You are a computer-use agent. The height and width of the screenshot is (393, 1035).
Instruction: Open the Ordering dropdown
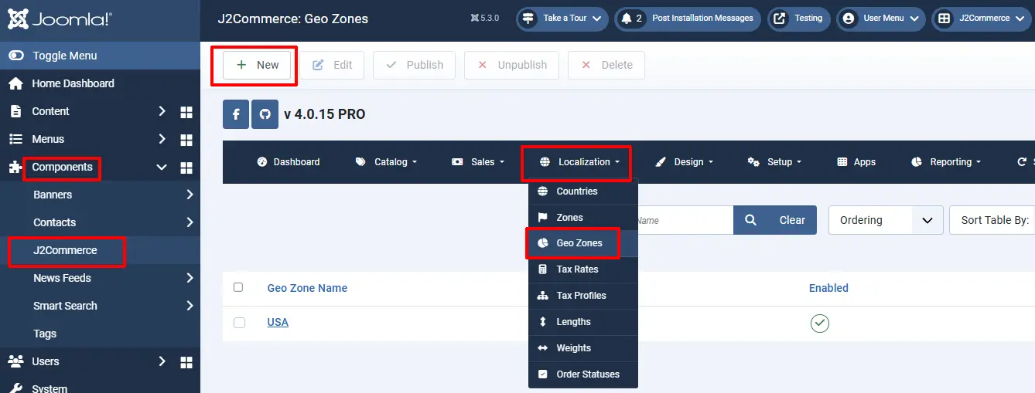(x=886, y=220)
